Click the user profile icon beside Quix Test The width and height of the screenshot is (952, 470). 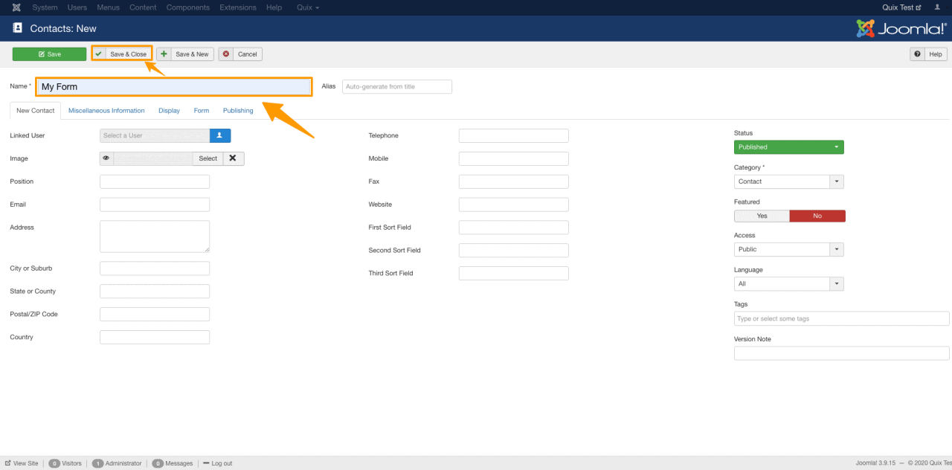[937, 7]
